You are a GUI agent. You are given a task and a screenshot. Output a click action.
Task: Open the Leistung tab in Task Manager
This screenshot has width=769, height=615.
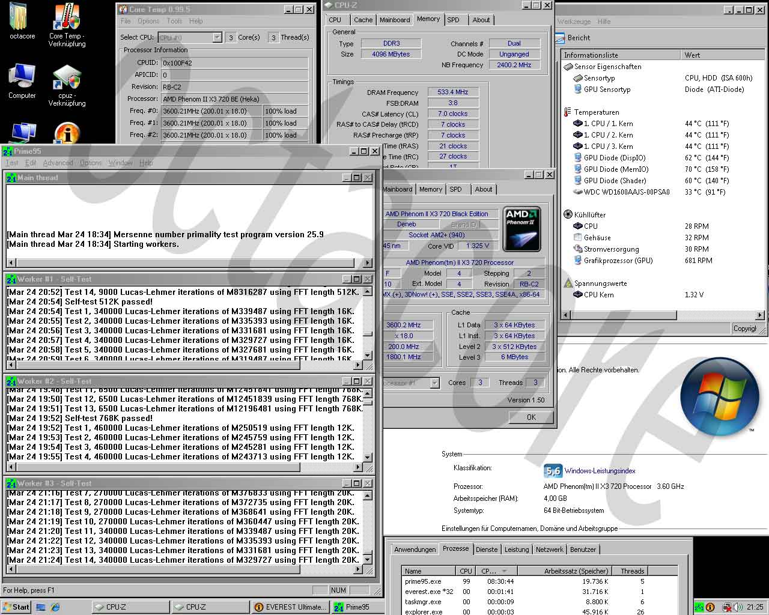tap(517, 550)
